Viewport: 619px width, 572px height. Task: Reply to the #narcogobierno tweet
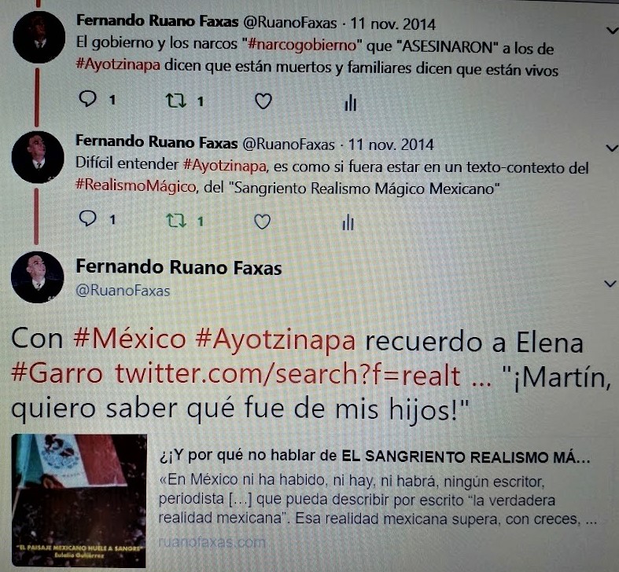(87, 99)
